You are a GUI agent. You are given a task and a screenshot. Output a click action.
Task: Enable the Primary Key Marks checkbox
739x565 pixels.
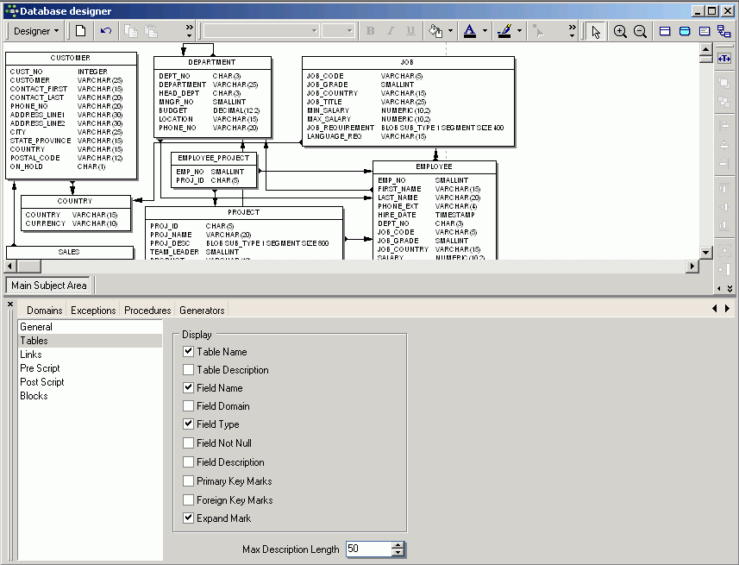[188, 480]
